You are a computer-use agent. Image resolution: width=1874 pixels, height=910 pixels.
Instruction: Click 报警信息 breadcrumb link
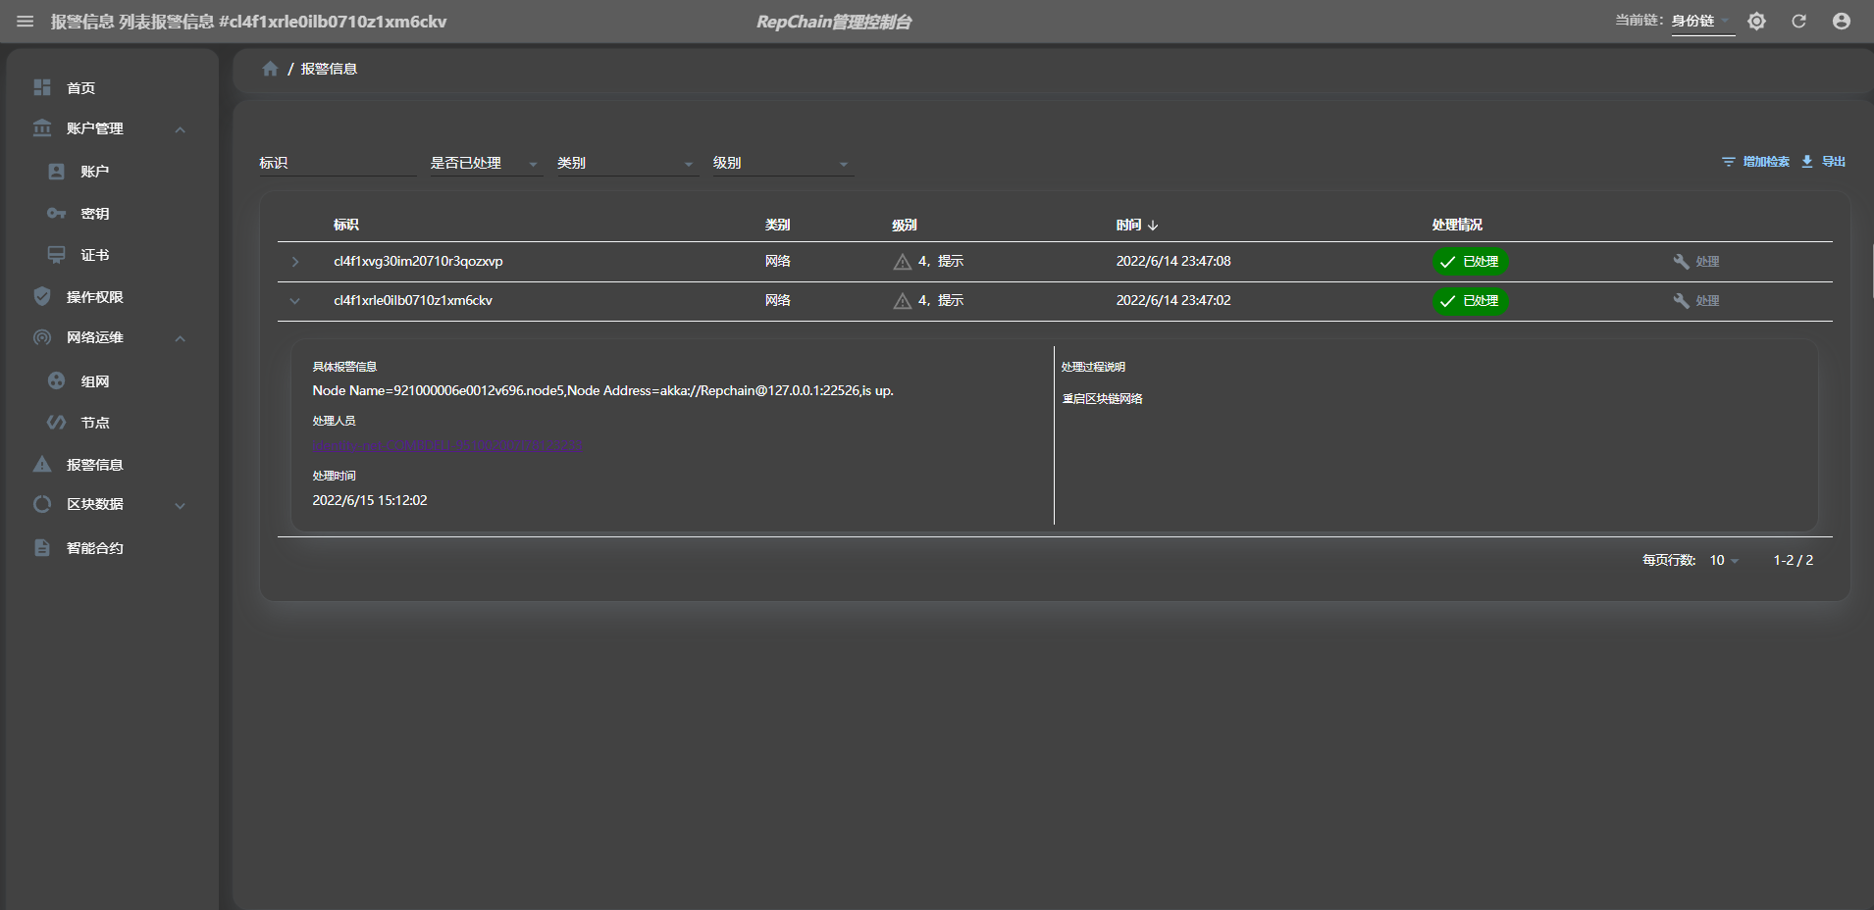(329, 69)
